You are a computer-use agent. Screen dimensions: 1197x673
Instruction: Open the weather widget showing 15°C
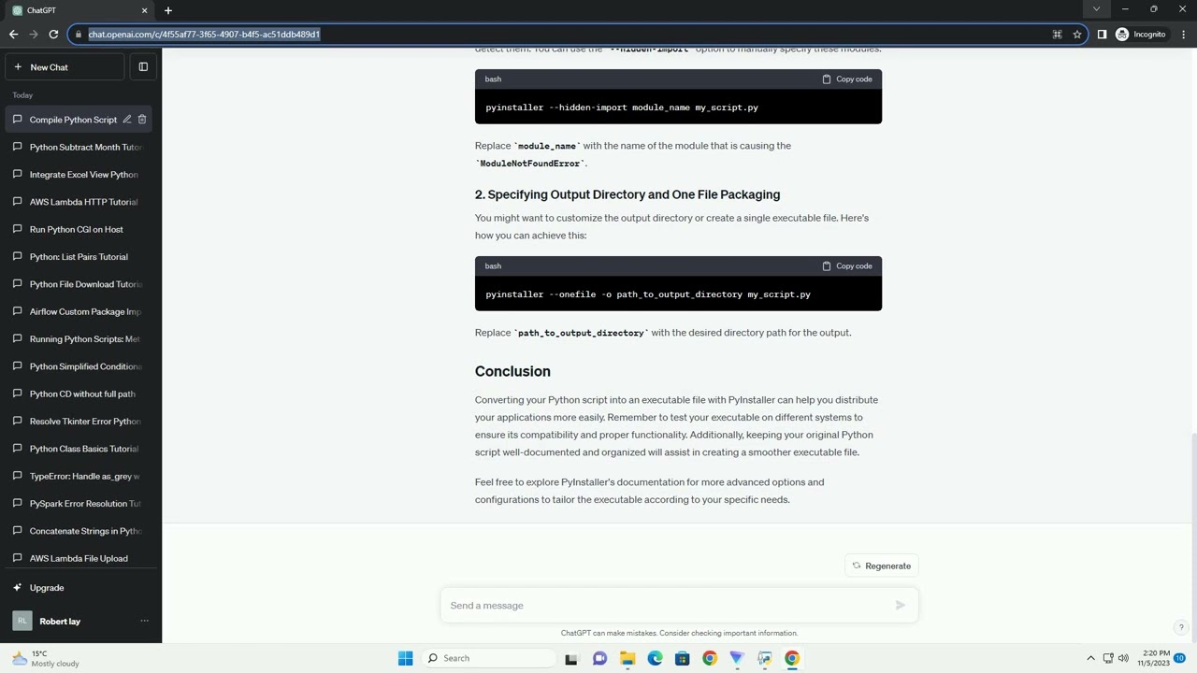pyautogui.click(x=45, y=658)
